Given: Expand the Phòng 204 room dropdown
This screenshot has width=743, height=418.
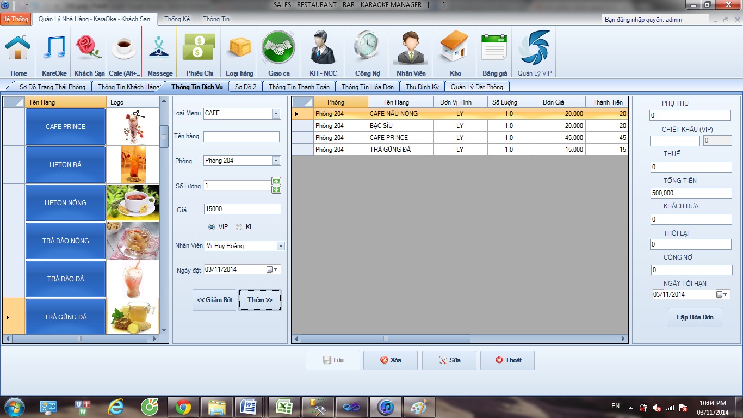Looking at the screenshot, I should (276, 161).
